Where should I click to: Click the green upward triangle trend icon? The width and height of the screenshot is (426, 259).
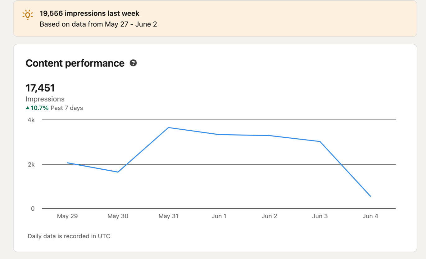28,108
